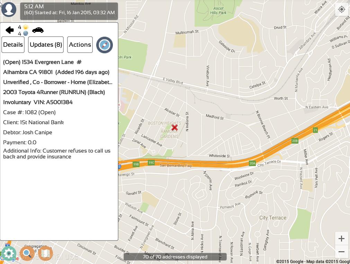The image size is (350, 264).
Task: Click the sun daytime count icon
Action: coord(26,27)
